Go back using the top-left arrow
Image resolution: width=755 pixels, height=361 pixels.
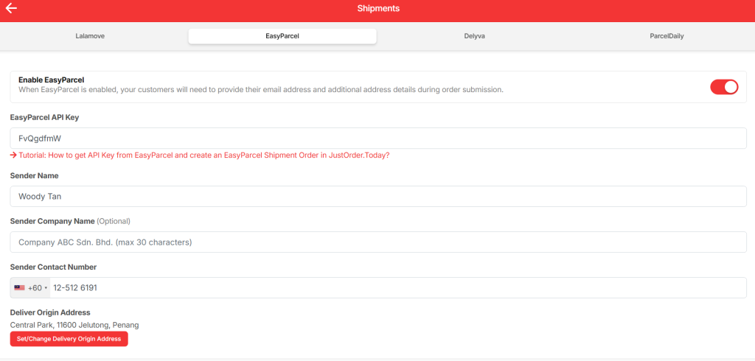pos(11,9)
